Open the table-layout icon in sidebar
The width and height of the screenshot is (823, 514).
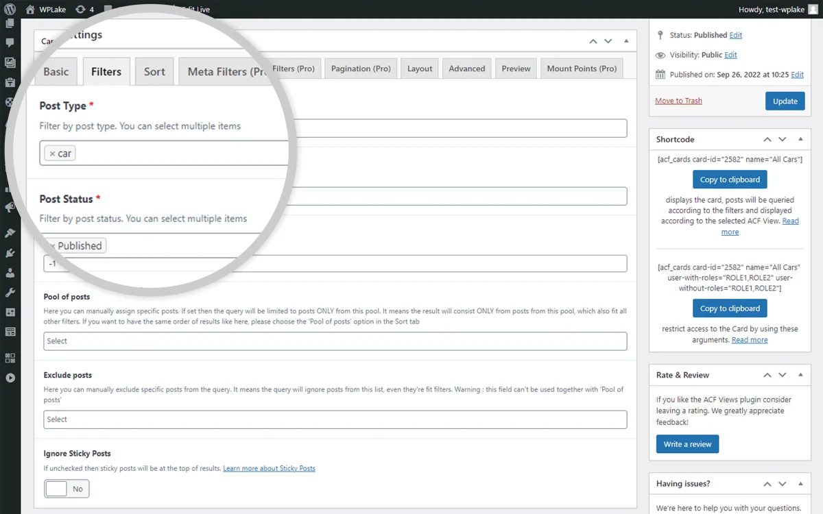10,332
